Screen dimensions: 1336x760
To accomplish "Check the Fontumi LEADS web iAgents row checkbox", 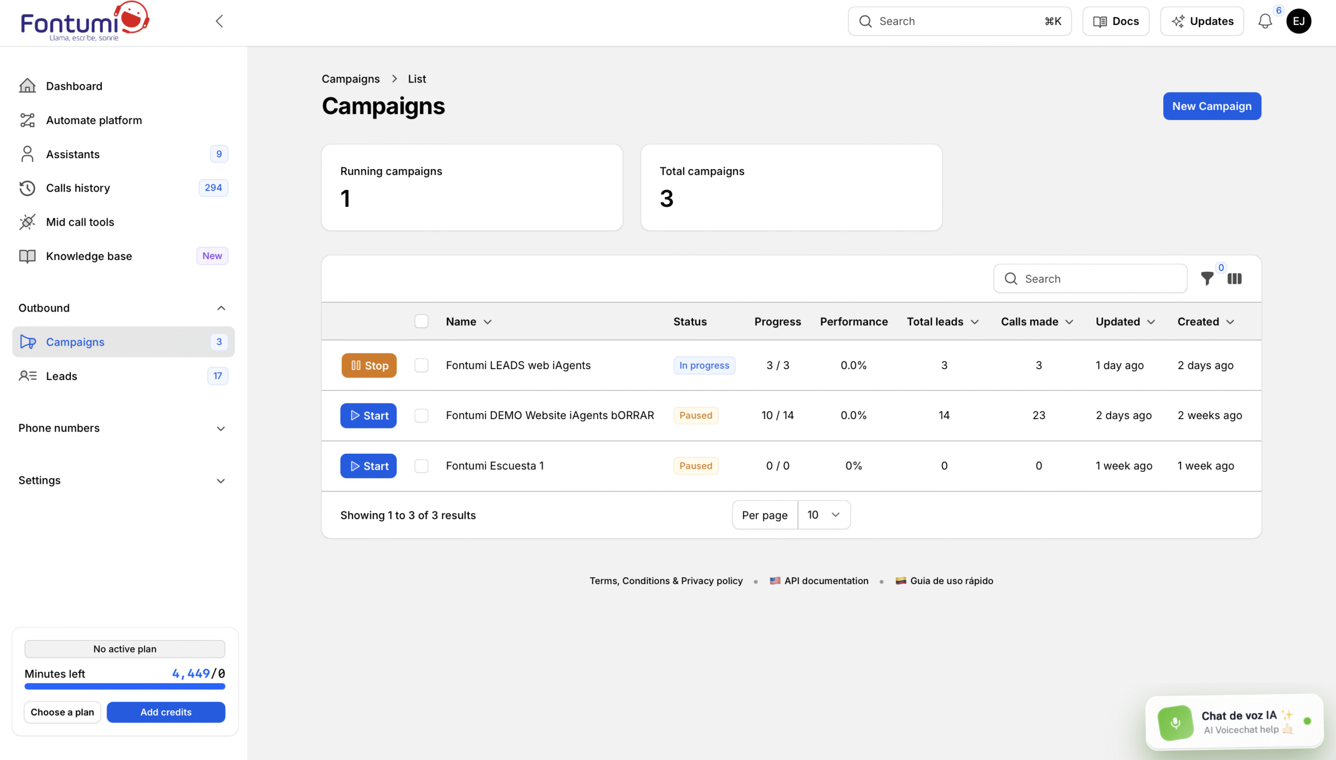I will (x=421, y=365).
